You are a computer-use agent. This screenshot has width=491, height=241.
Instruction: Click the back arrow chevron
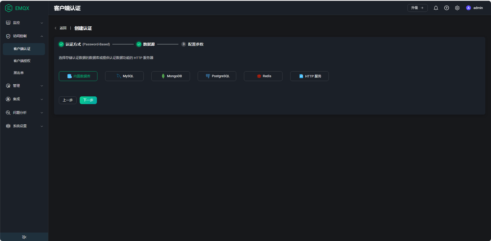(56, 28)
